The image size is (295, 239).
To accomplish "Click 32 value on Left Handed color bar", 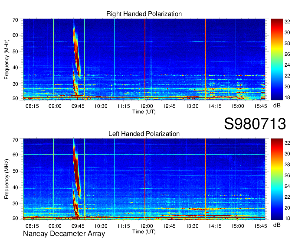I will pyautogui.click(x=287, y=143).
